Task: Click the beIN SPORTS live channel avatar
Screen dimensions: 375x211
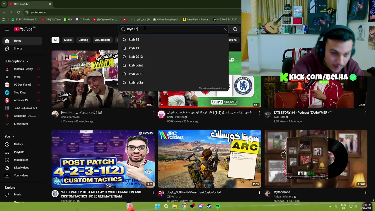Action: click(161, 114)
